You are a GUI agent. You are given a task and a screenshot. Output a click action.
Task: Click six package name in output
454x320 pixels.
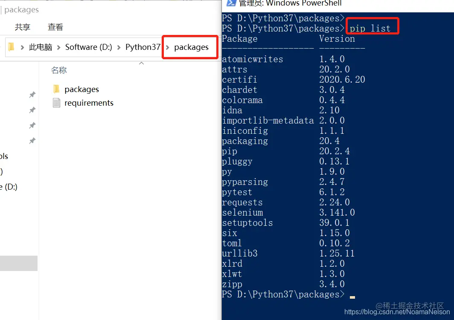230,233
